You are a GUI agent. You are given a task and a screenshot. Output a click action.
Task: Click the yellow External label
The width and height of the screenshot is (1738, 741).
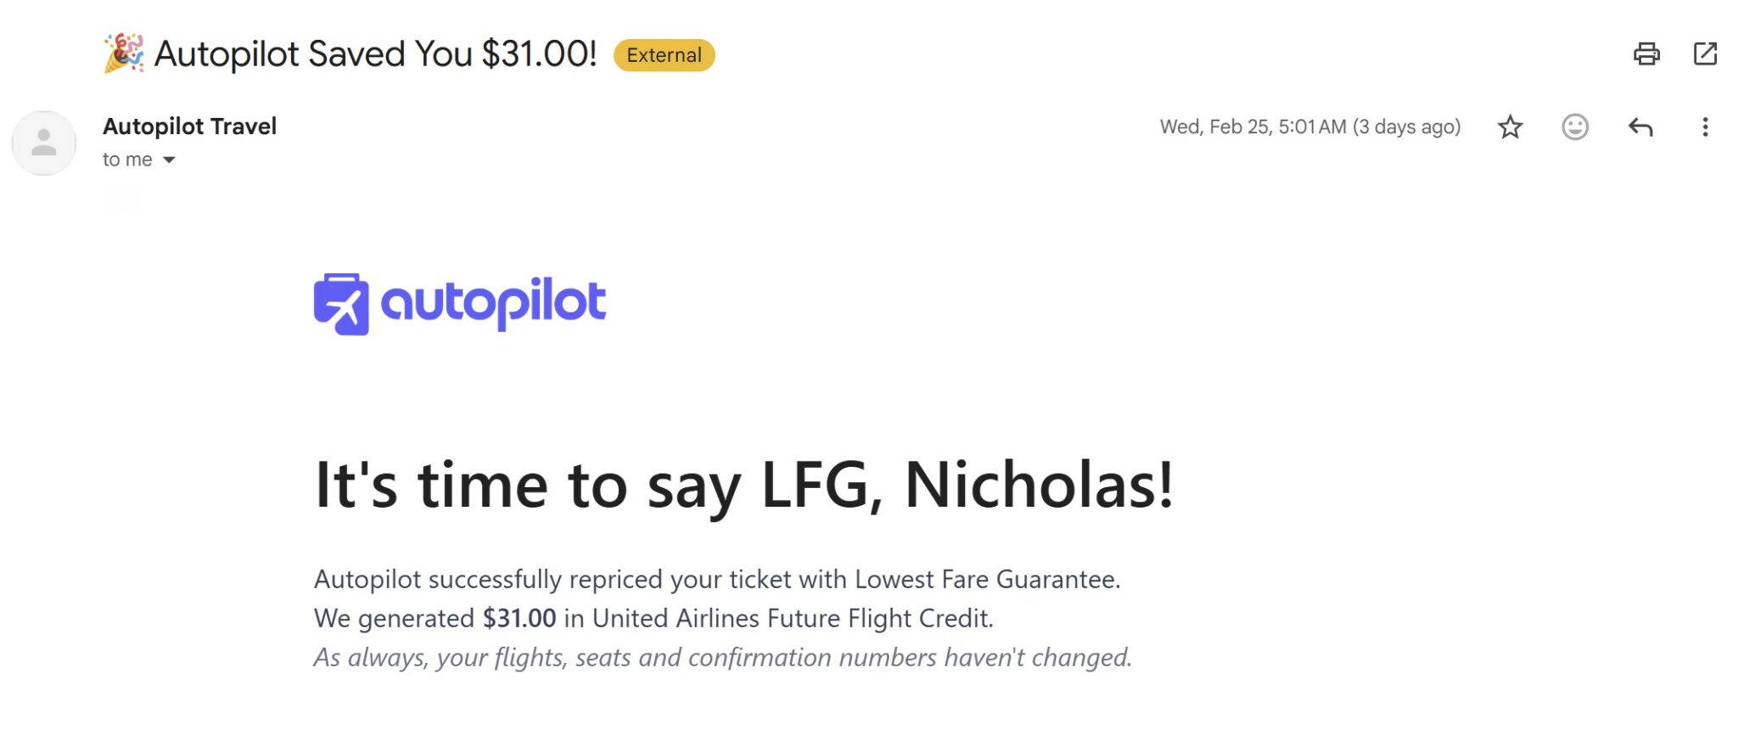click(x=664, y=55)
